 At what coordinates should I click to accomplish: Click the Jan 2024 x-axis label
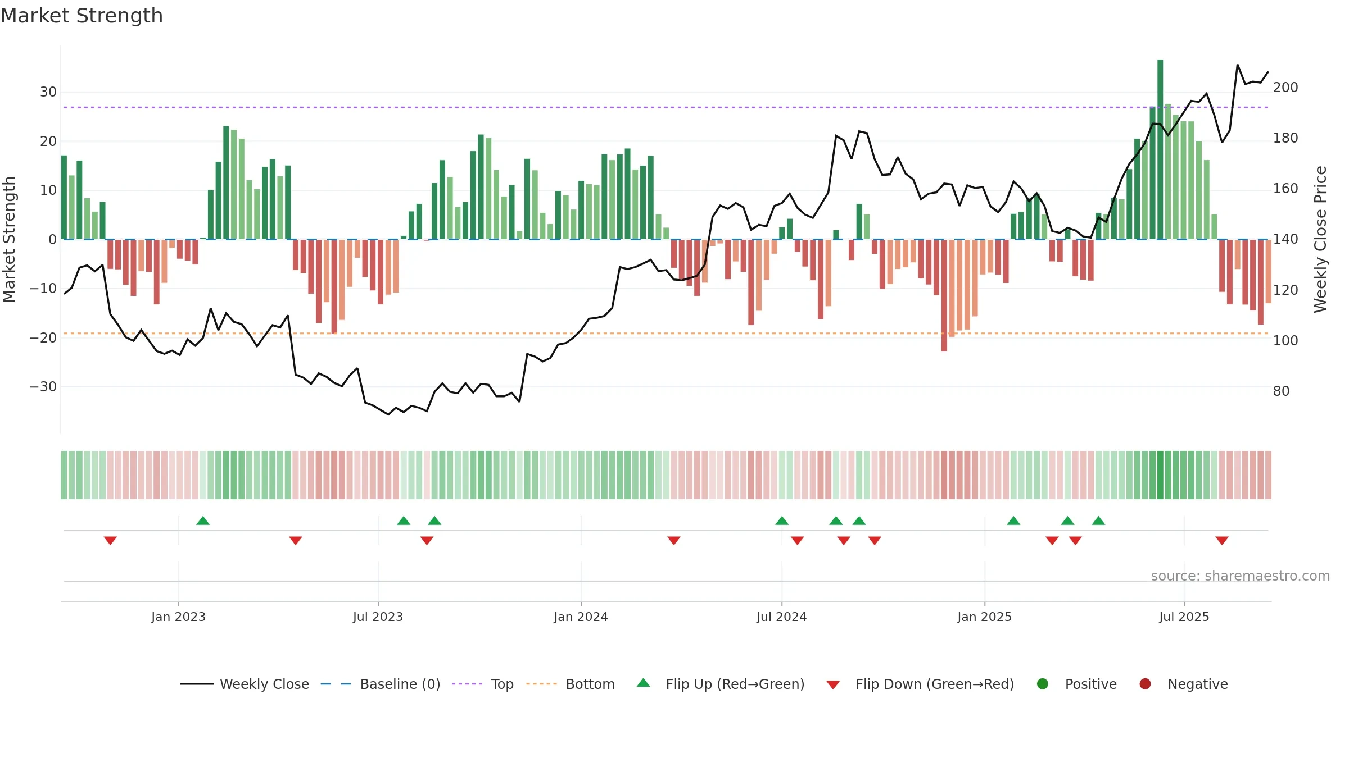(x=581, y=617)
